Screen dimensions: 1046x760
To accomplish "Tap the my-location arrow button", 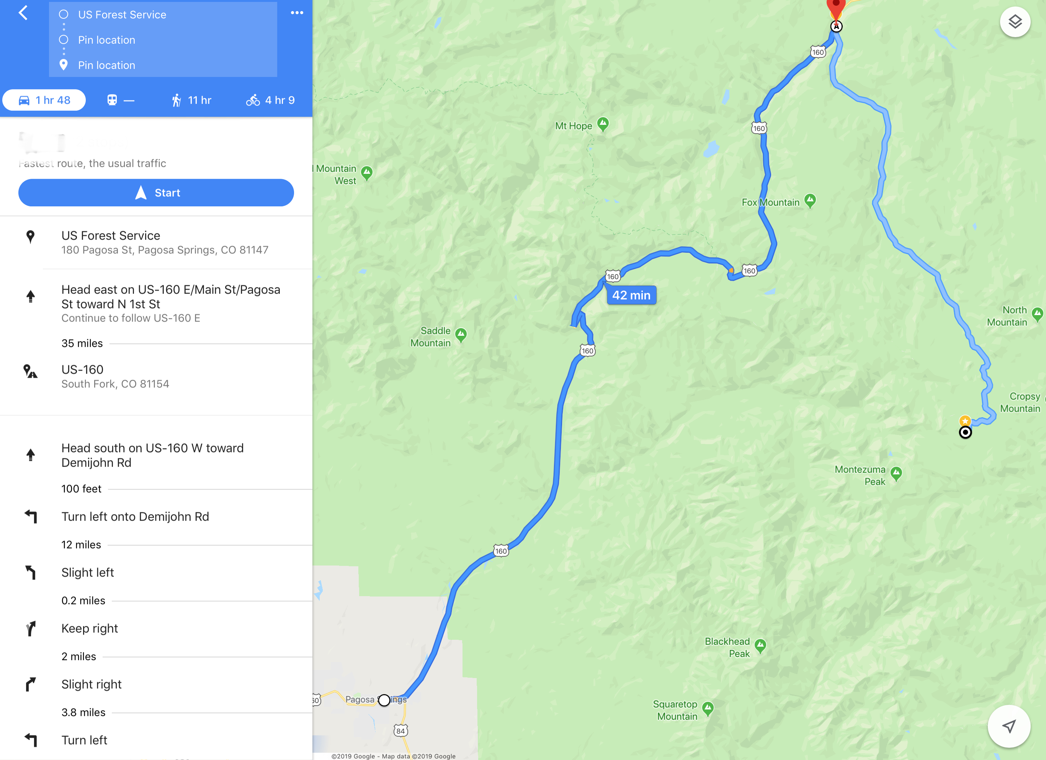I will point(1008,726).
